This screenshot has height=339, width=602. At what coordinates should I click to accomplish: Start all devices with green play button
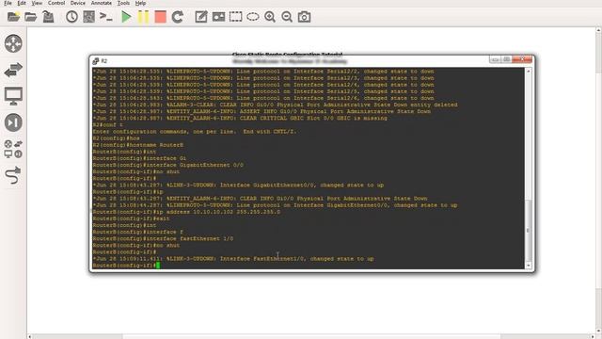click(x=126, y=17)
